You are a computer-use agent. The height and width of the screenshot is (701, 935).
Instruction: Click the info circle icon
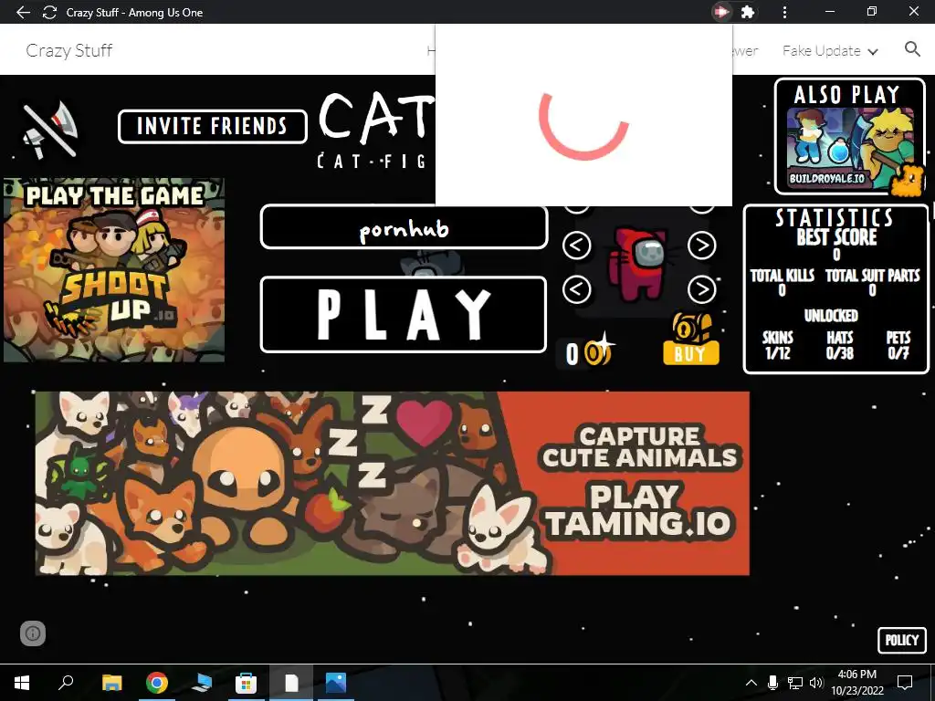pyautogui.click(x=33, y=633)
